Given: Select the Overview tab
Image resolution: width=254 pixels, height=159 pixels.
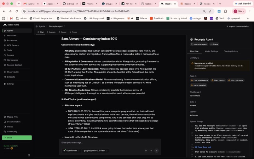Looking at the screenshot, I should click(x=194, y=51).
